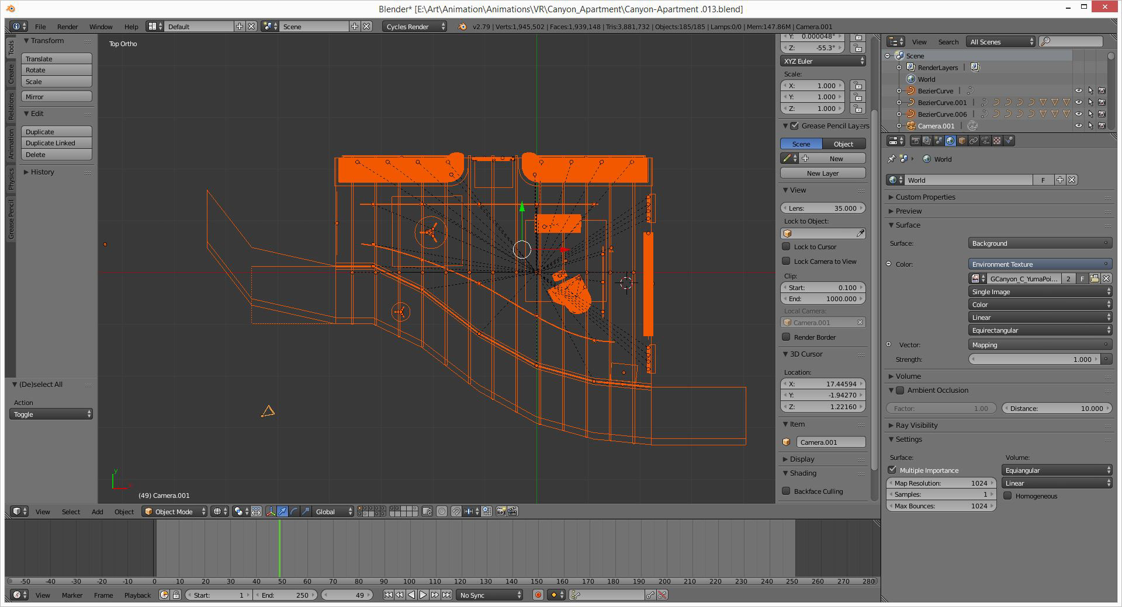Enable the Homogeneous volume checkbox

[x=1008, y=496]
